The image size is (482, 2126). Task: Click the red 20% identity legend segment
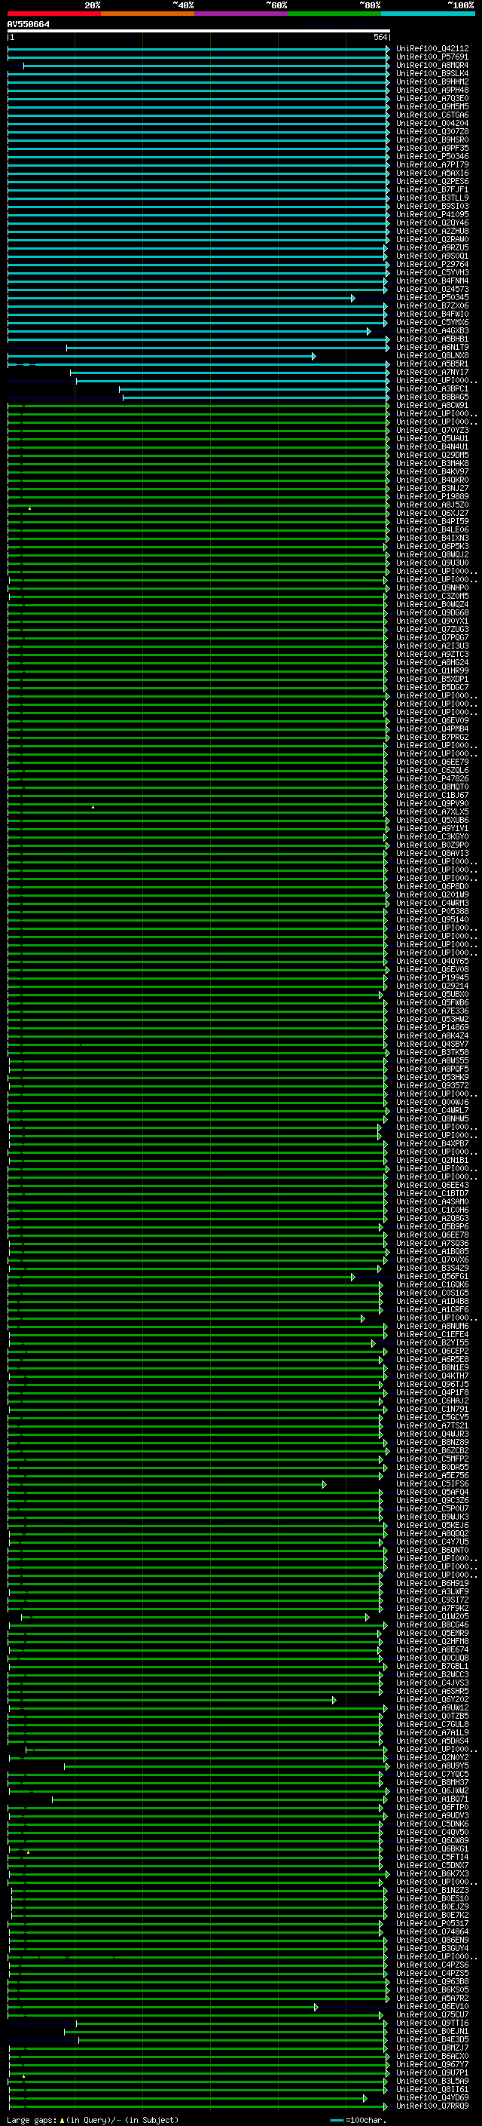(x=53, y=14)
